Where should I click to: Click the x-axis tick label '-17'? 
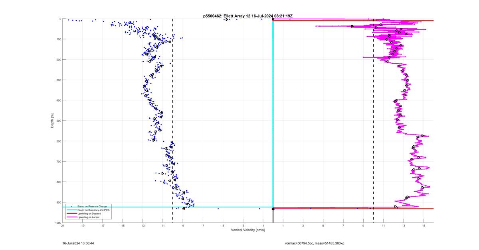coord(103,226)
